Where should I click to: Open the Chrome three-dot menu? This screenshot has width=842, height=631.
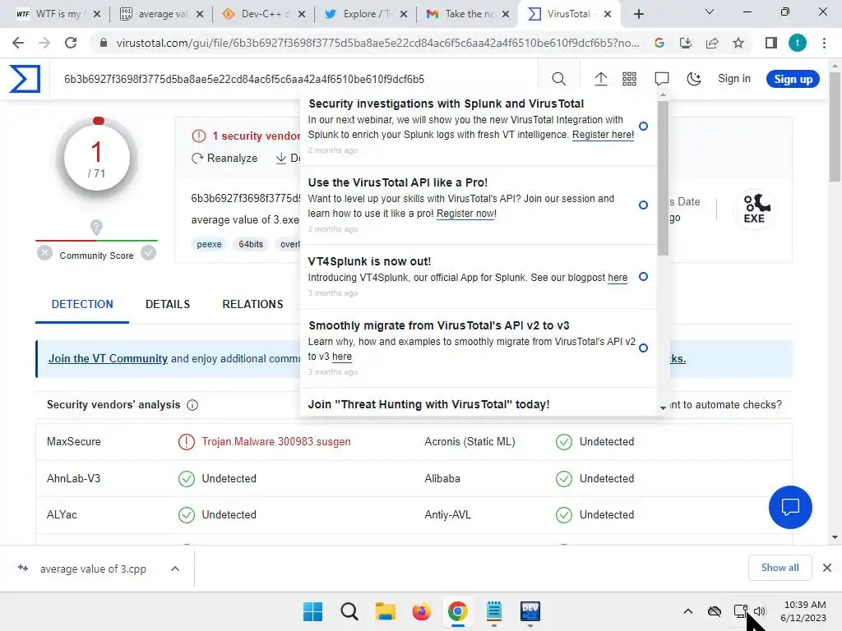824,43
